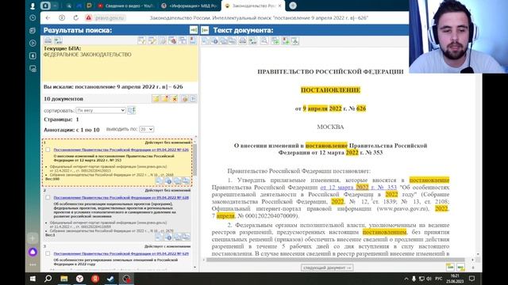508x285 pixels.
Task: Open document info icon for result 2
Action: (x=168, y=237)
